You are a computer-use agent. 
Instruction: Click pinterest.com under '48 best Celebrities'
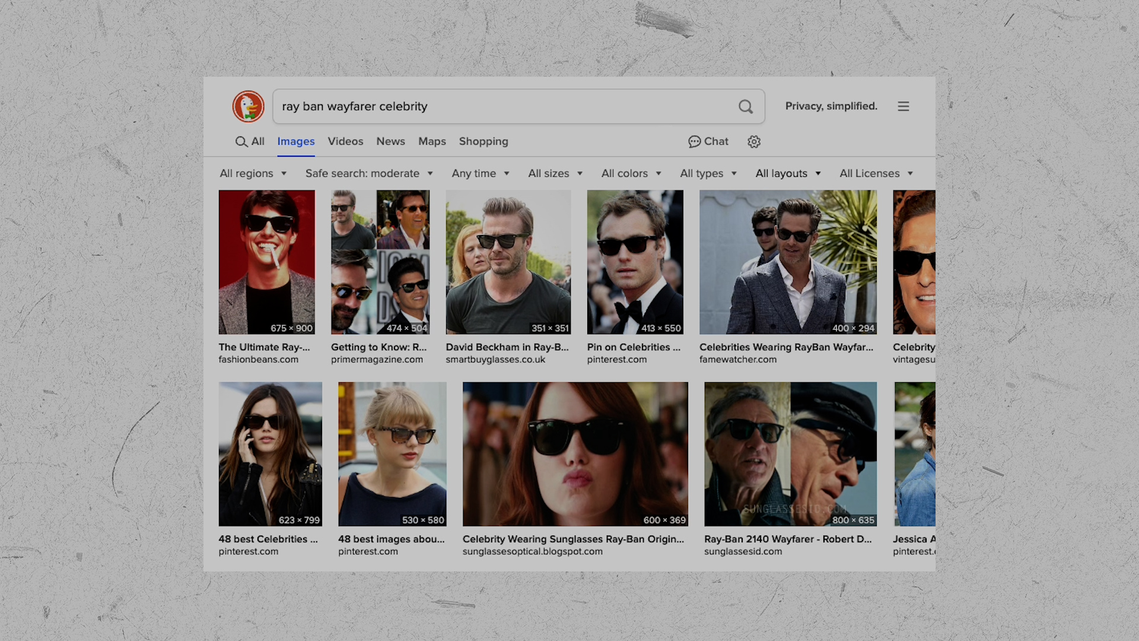tap(249, 551)
